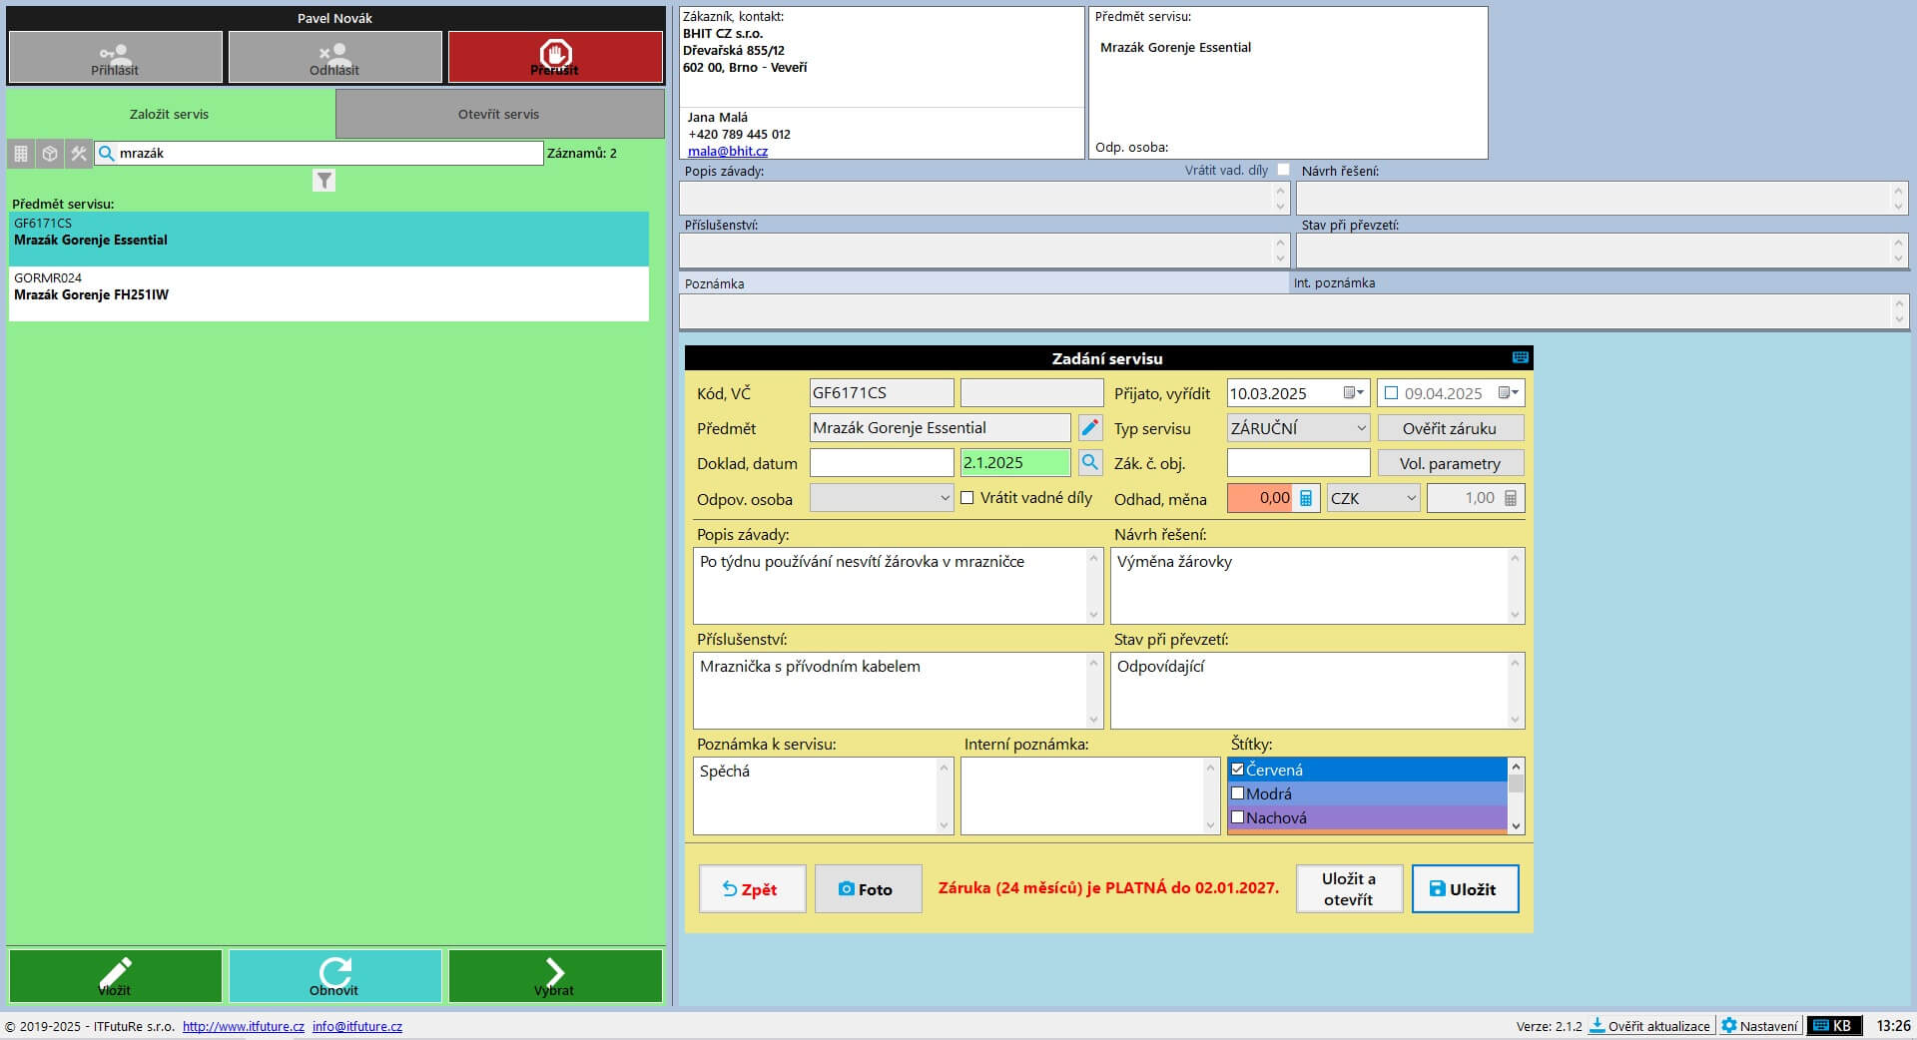The width and height of the screenshot is (1917, 1040).
Task: Open the Přijato date picker 10.03.2025
Action: [1354, 393]
